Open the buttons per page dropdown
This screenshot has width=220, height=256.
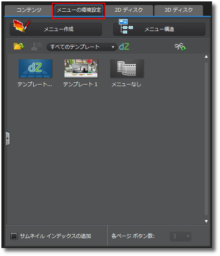click(180, 236)
